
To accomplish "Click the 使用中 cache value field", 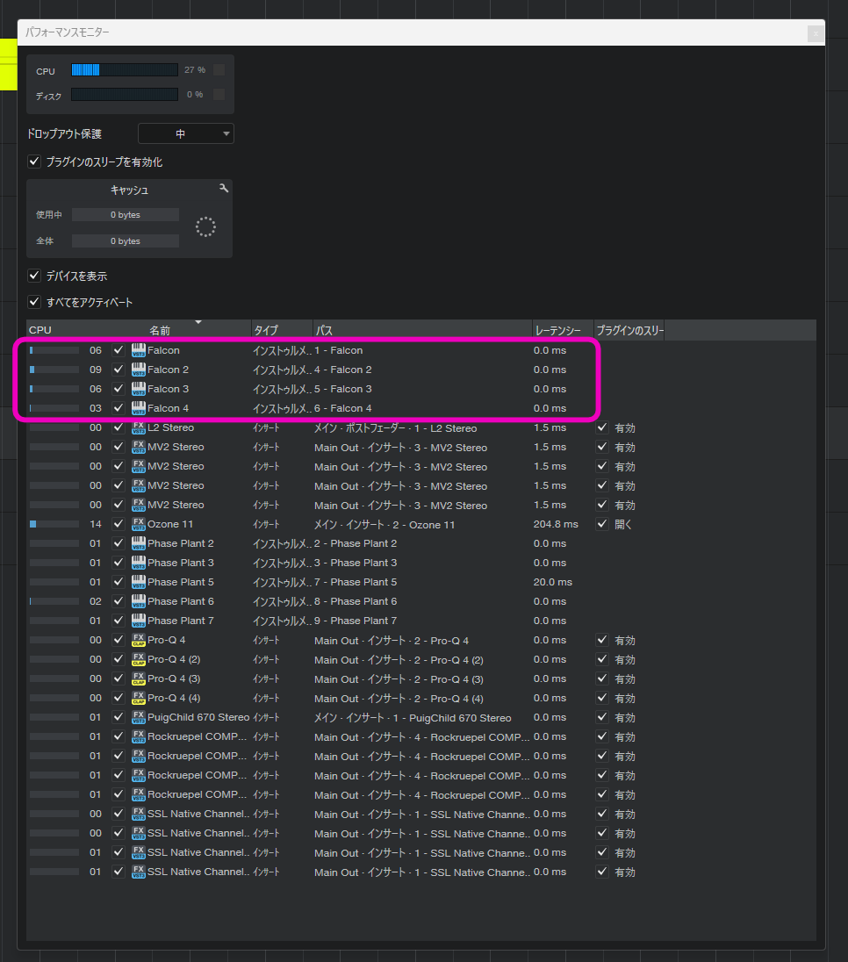I will click(126, 215).
